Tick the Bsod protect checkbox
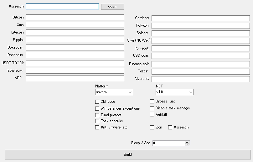Screen dimensions: 253x162 [97, 115]
